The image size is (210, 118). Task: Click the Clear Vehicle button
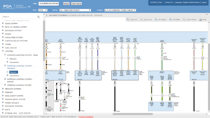pos(76,4)
